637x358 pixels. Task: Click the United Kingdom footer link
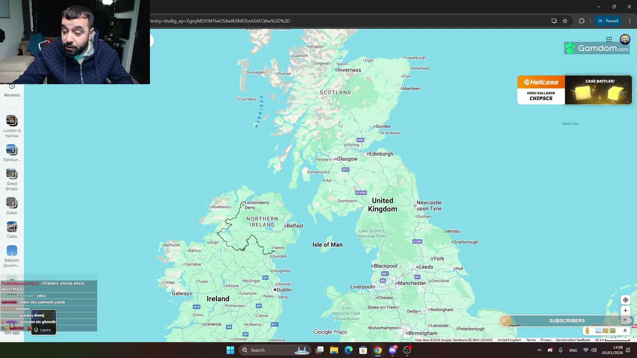pyautogui.click(x=509, y=340)
